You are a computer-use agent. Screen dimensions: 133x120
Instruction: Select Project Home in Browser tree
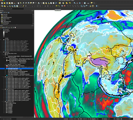pos(6,19)
